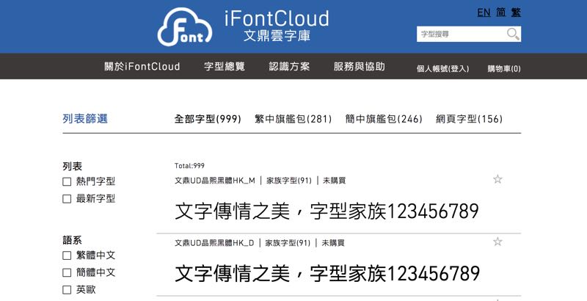
Task: Check the 繁體中文 checkbox
Action: (x=67, y=255)
